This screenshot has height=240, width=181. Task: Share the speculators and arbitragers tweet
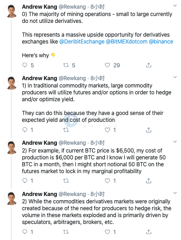pos(148,232)
